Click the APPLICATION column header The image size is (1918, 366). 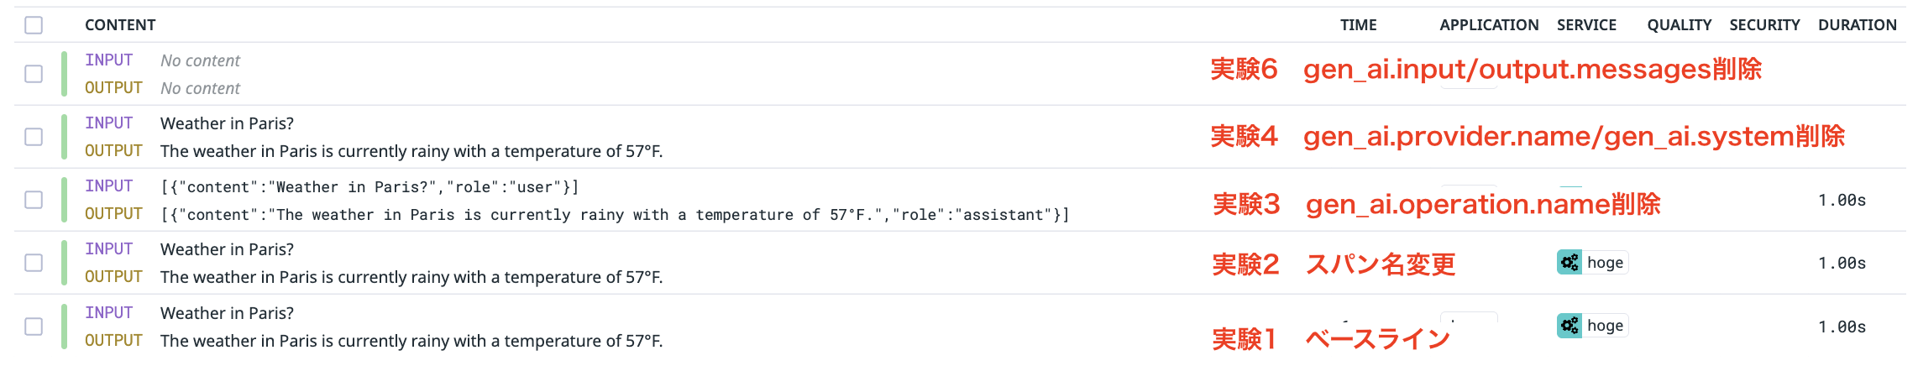1488,25
